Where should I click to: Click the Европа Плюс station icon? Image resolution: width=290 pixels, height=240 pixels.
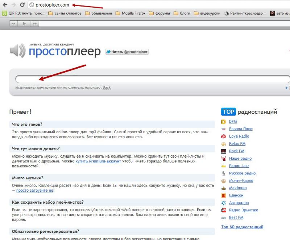(x=224, y=129)
